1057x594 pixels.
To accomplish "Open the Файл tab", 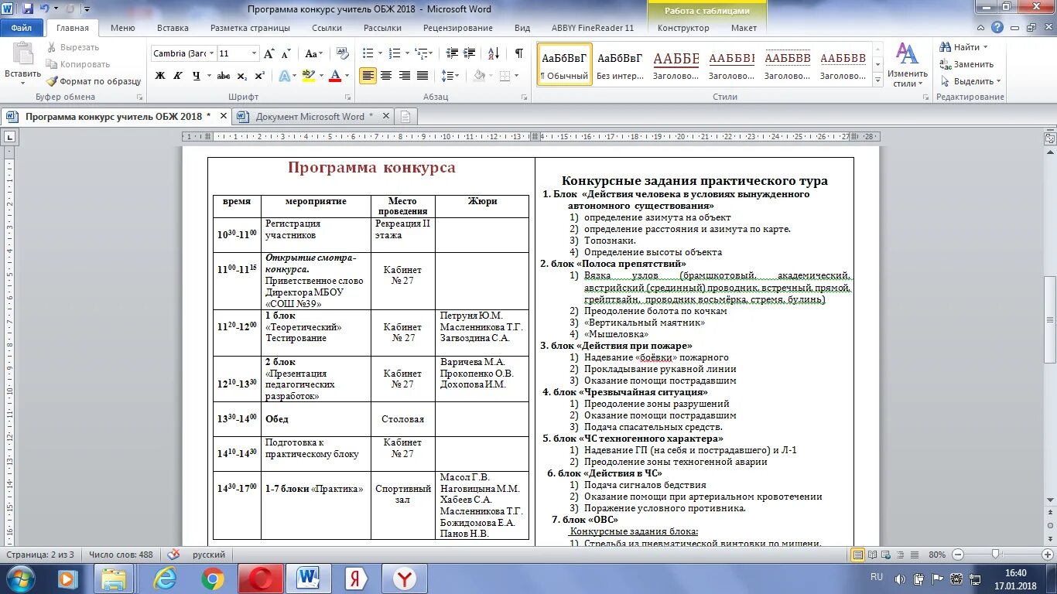I will 22,28.
